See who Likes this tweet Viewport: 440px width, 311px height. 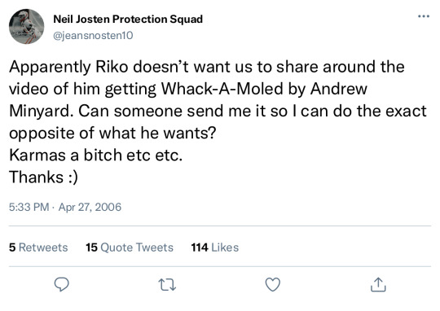pos(215,247)
